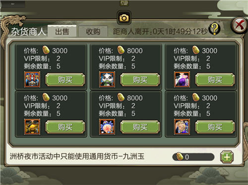Select the golden armored general item icon
The height and width of the screenshot is (185, 248).
click(32, 127)
